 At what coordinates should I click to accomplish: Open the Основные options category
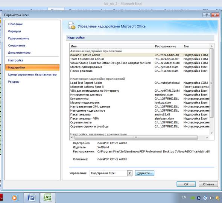point(15,24)
